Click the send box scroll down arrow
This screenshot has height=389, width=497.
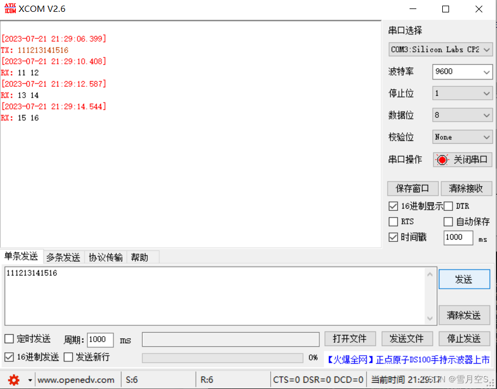pyautogui.click(x=430, y=318)
